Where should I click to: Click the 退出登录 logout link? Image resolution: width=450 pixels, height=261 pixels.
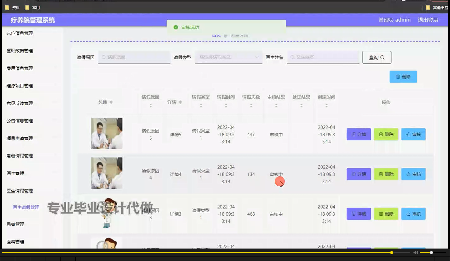(427, 20)
